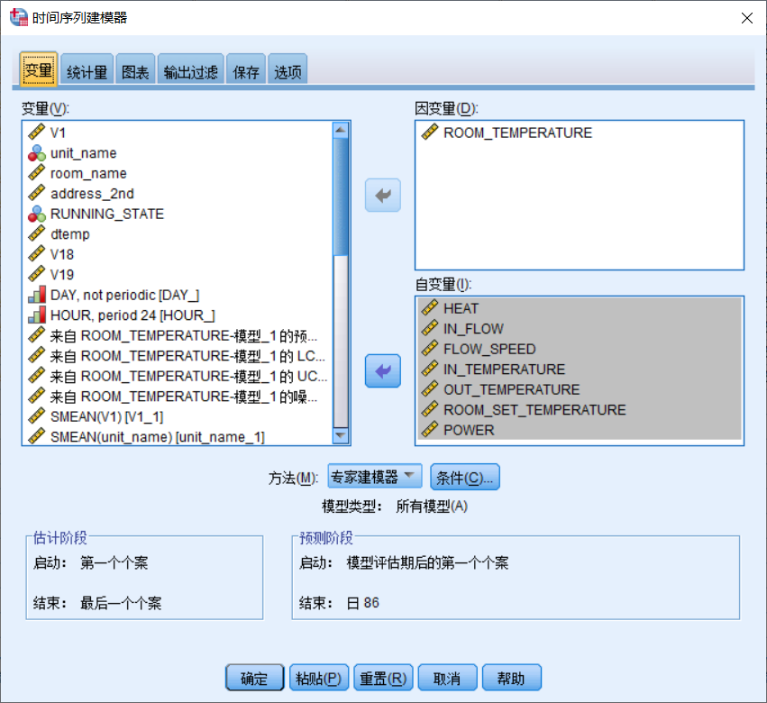Open the 选项 tab

point(288,71)
